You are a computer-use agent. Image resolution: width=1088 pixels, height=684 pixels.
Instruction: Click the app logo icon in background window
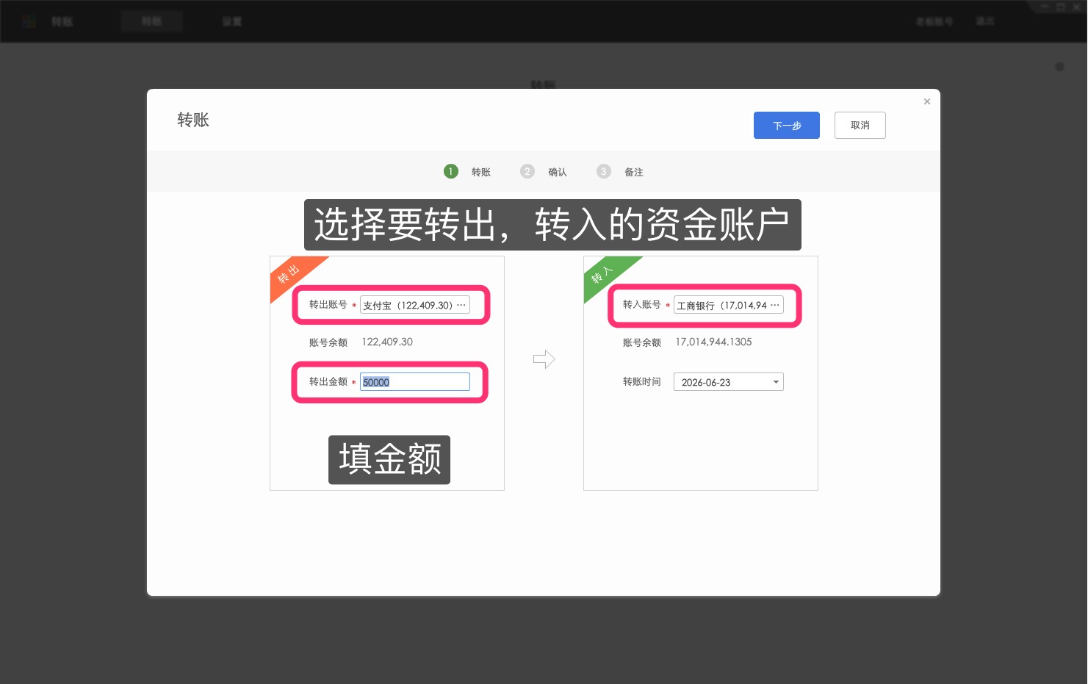29,21
